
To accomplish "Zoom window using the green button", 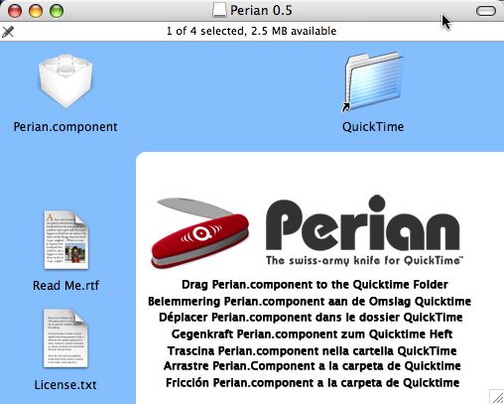I will click(x=57, y=11).
